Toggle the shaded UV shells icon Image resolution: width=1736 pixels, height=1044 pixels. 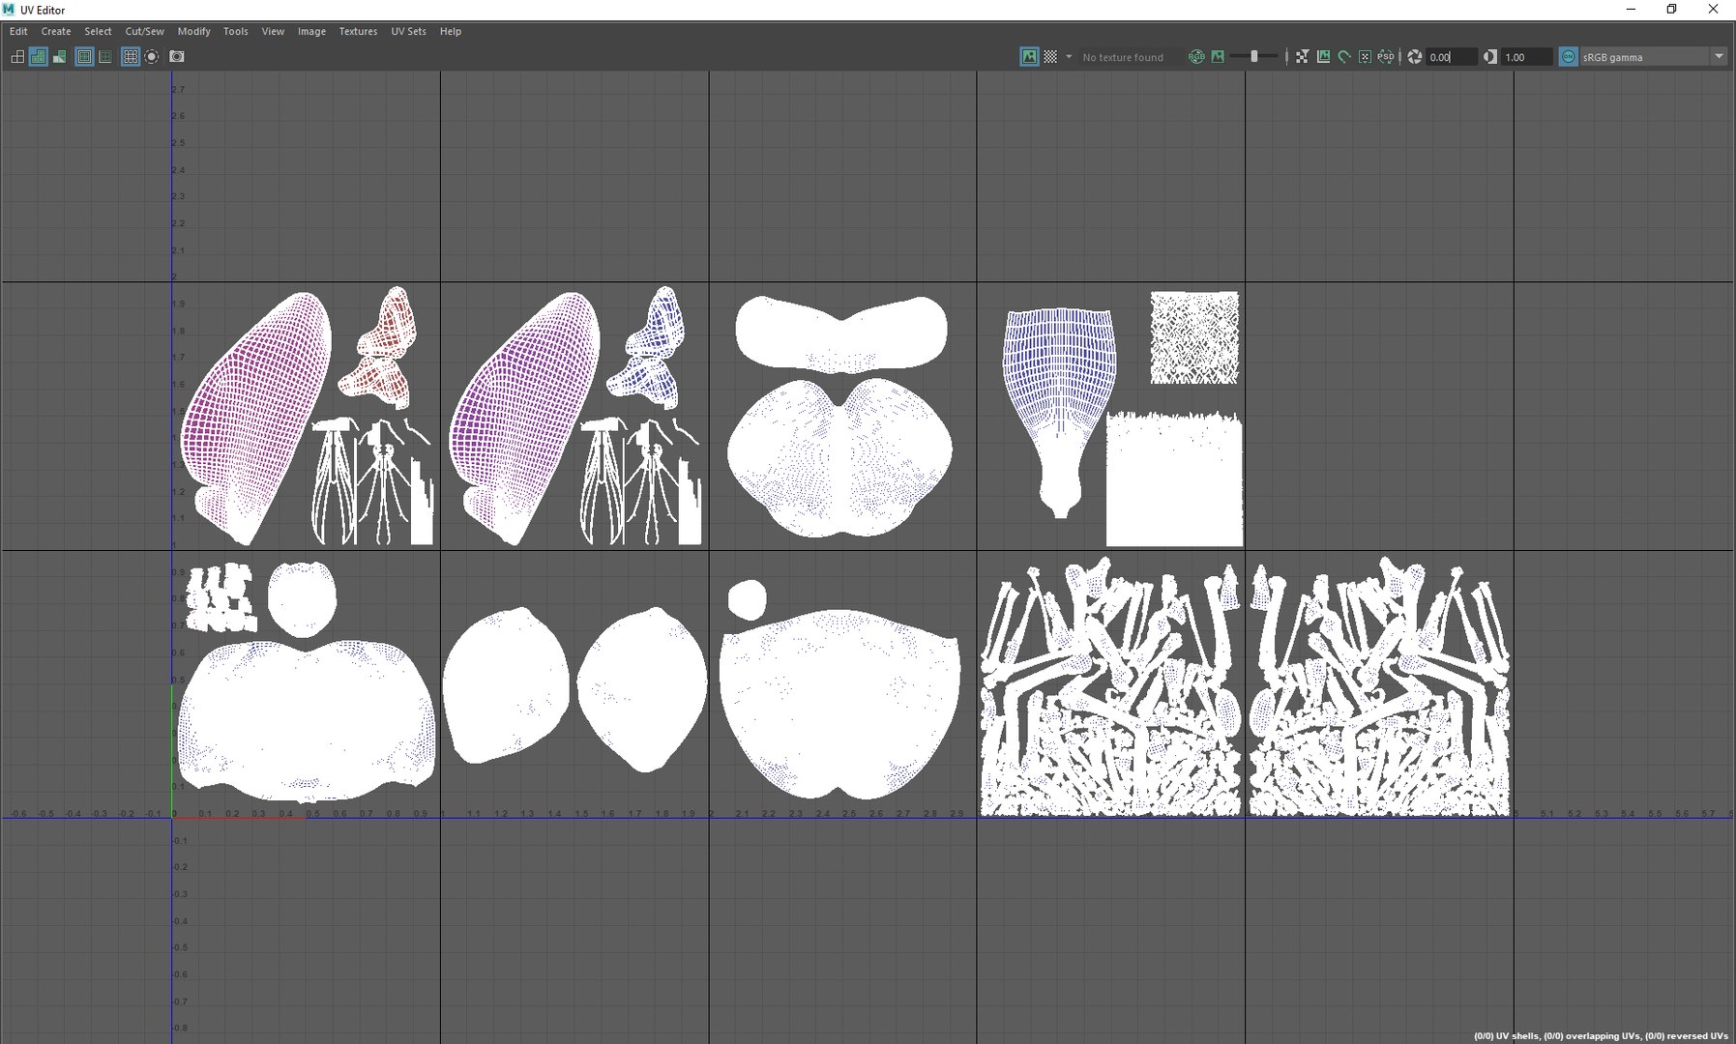point(39,57)
